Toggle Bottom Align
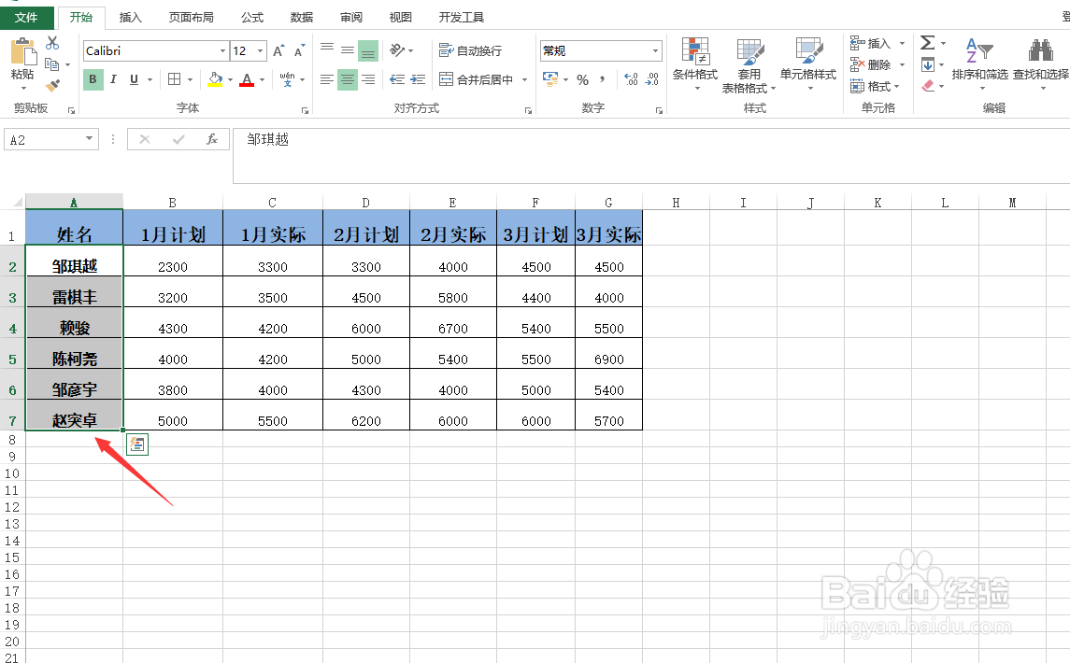Image resolution: width=1070 pixels, height=663 pixels. [x=368, y=51]
